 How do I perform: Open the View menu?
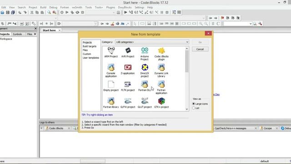point(12,7)
